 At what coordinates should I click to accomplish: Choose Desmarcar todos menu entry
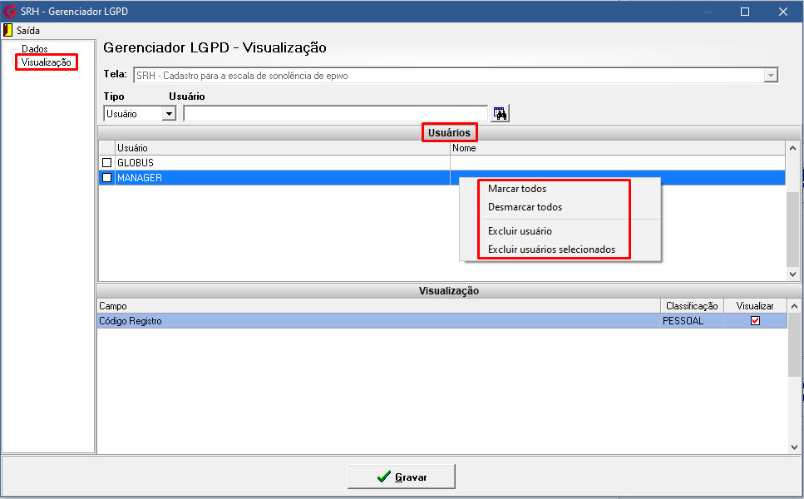tap(525, 207)
